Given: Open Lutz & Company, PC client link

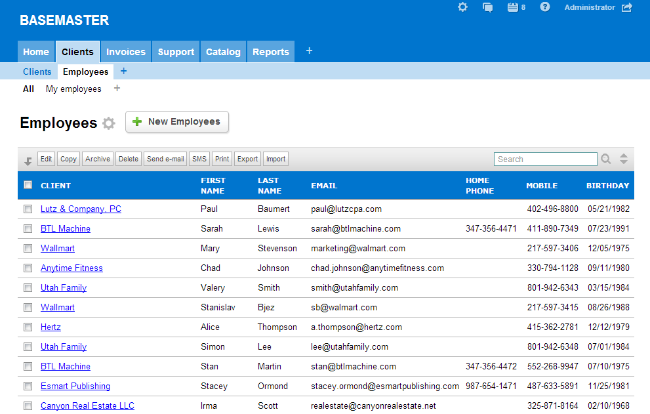Looking at the screenshot, I should [x=81, y=209].
